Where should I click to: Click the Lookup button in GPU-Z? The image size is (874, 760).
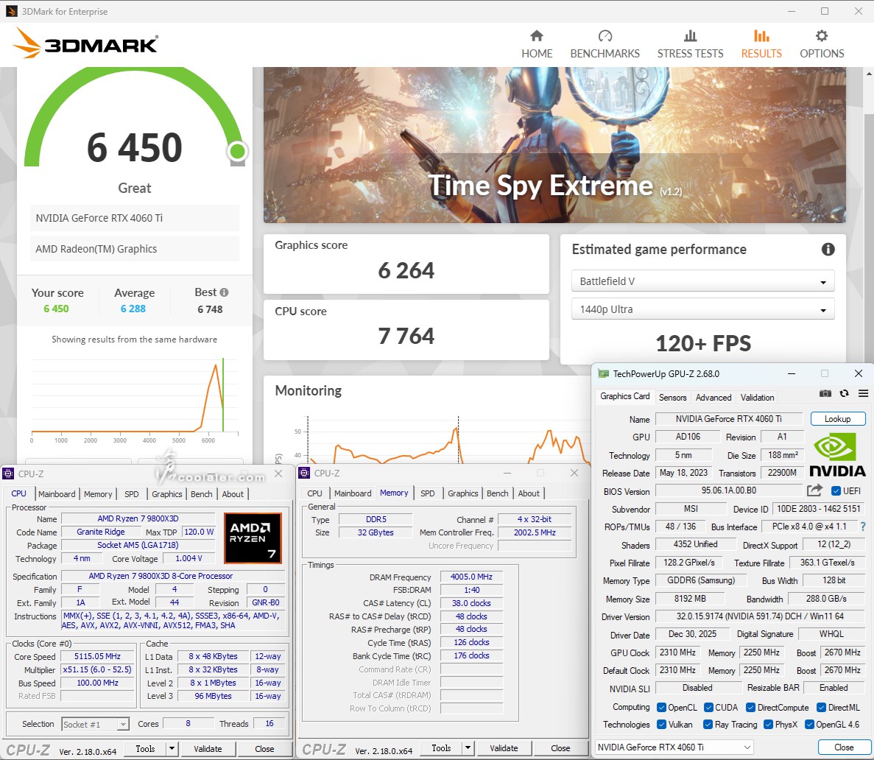(x=837, y=419)
